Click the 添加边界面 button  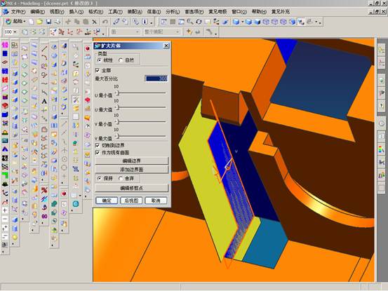[132, 170]
